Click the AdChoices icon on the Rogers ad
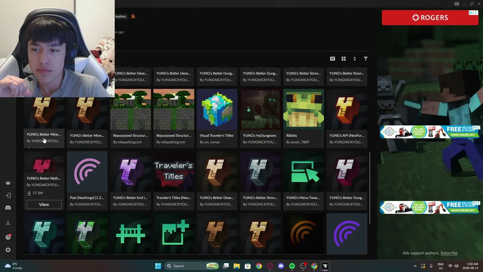The image size is (483, 272). pyautogui.click(x=471, y=13)
